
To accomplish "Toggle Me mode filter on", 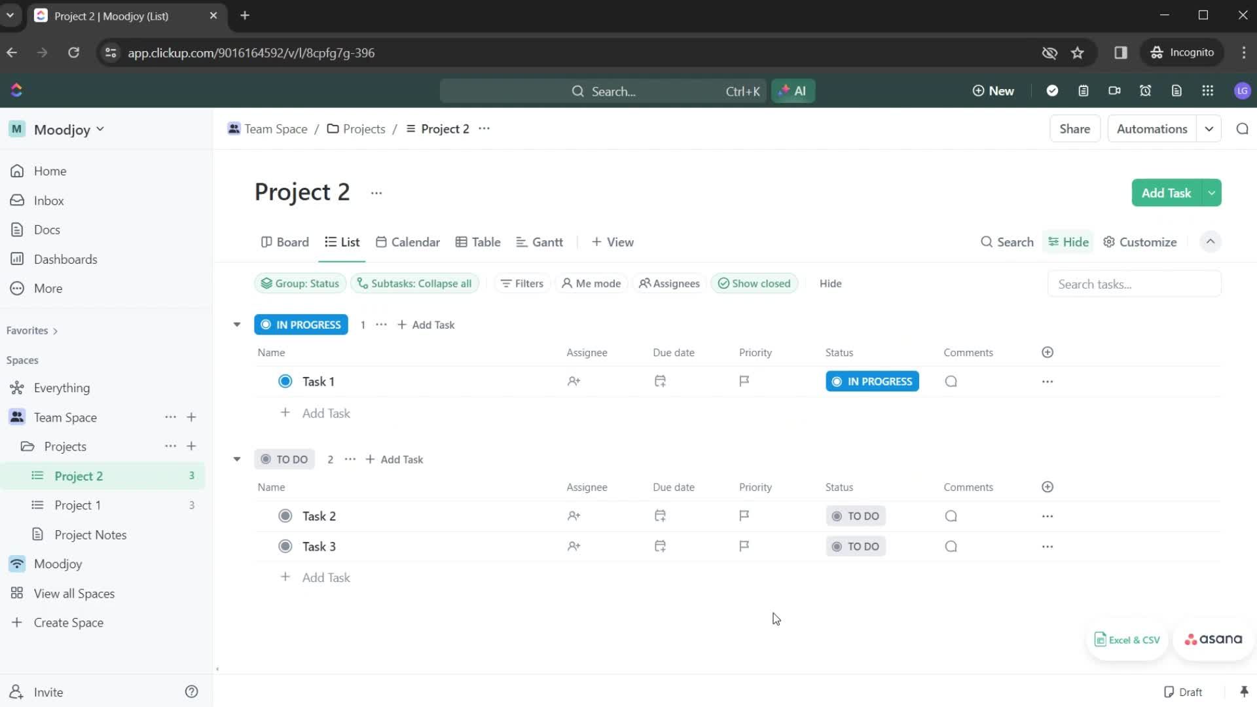I will click(x=591, y=283).
